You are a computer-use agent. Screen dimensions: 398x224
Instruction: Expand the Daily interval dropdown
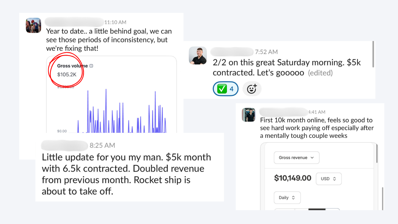click(287, 198)
